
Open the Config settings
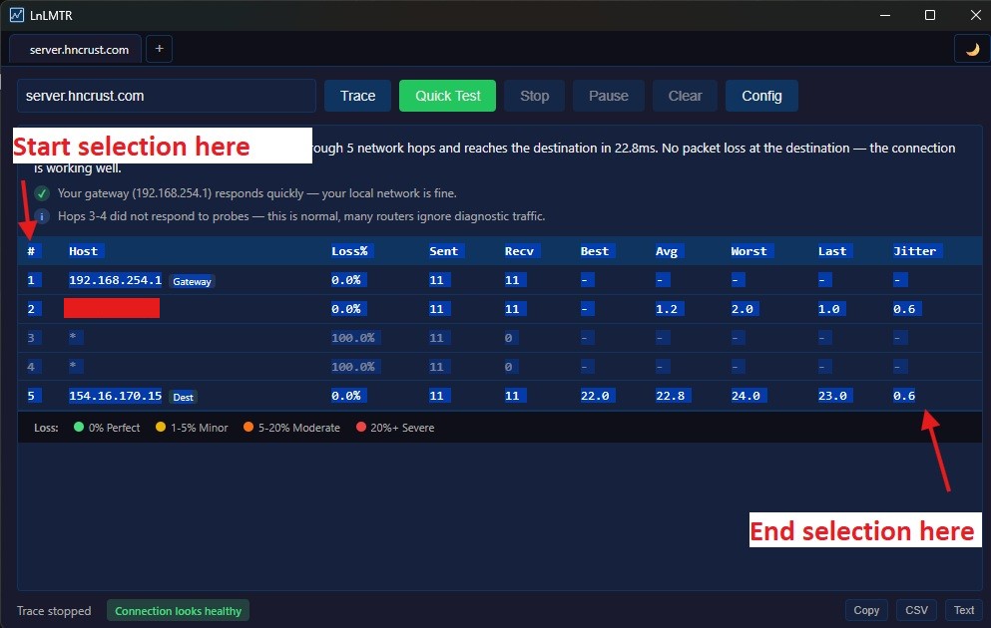[761, 96]
